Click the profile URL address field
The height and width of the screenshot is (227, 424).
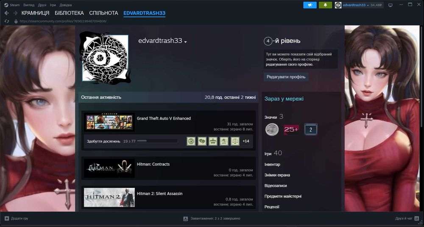[x=63, y=21]
